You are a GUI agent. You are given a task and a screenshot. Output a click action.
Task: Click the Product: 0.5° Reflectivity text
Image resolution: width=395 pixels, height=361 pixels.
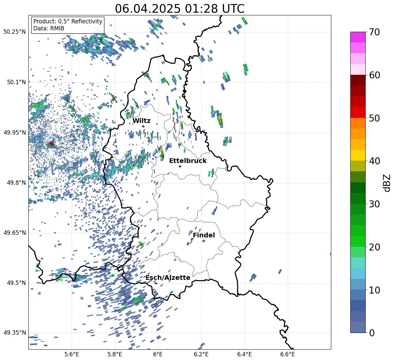click(68, 21)
